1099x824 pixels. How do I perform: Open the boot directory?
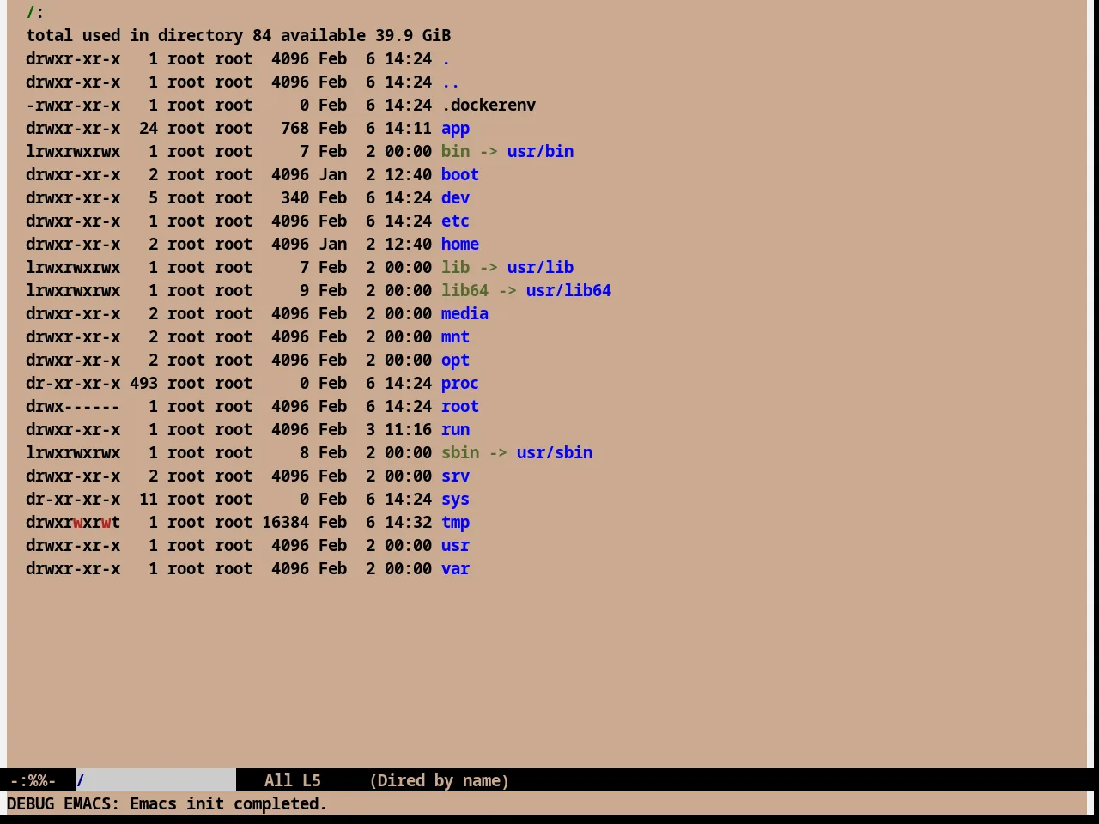tap(460, 175)
